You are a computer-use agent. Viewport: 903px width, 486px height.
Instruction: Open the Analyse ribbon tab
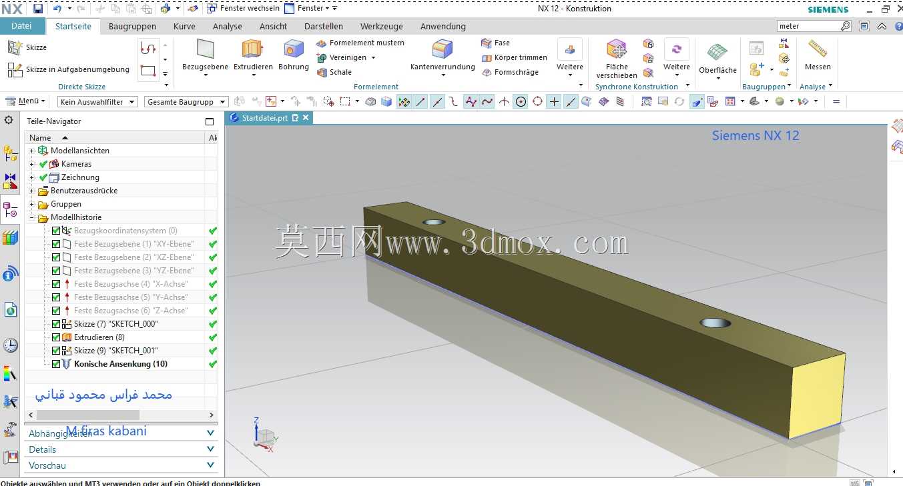tap(228, 26)
